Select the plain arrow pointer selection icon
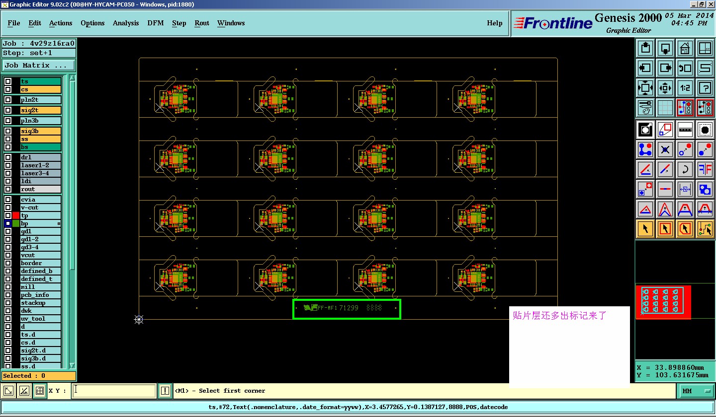This screenshot has height=417, width=716. click(x=645, y=229)
